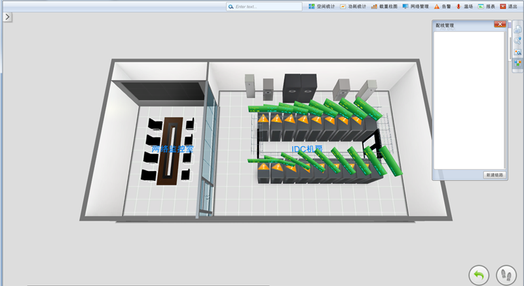Select the magnifier icon in side toolbar
Screen dimensions: 524x286
pyautogui.click(x=517, y=40)
